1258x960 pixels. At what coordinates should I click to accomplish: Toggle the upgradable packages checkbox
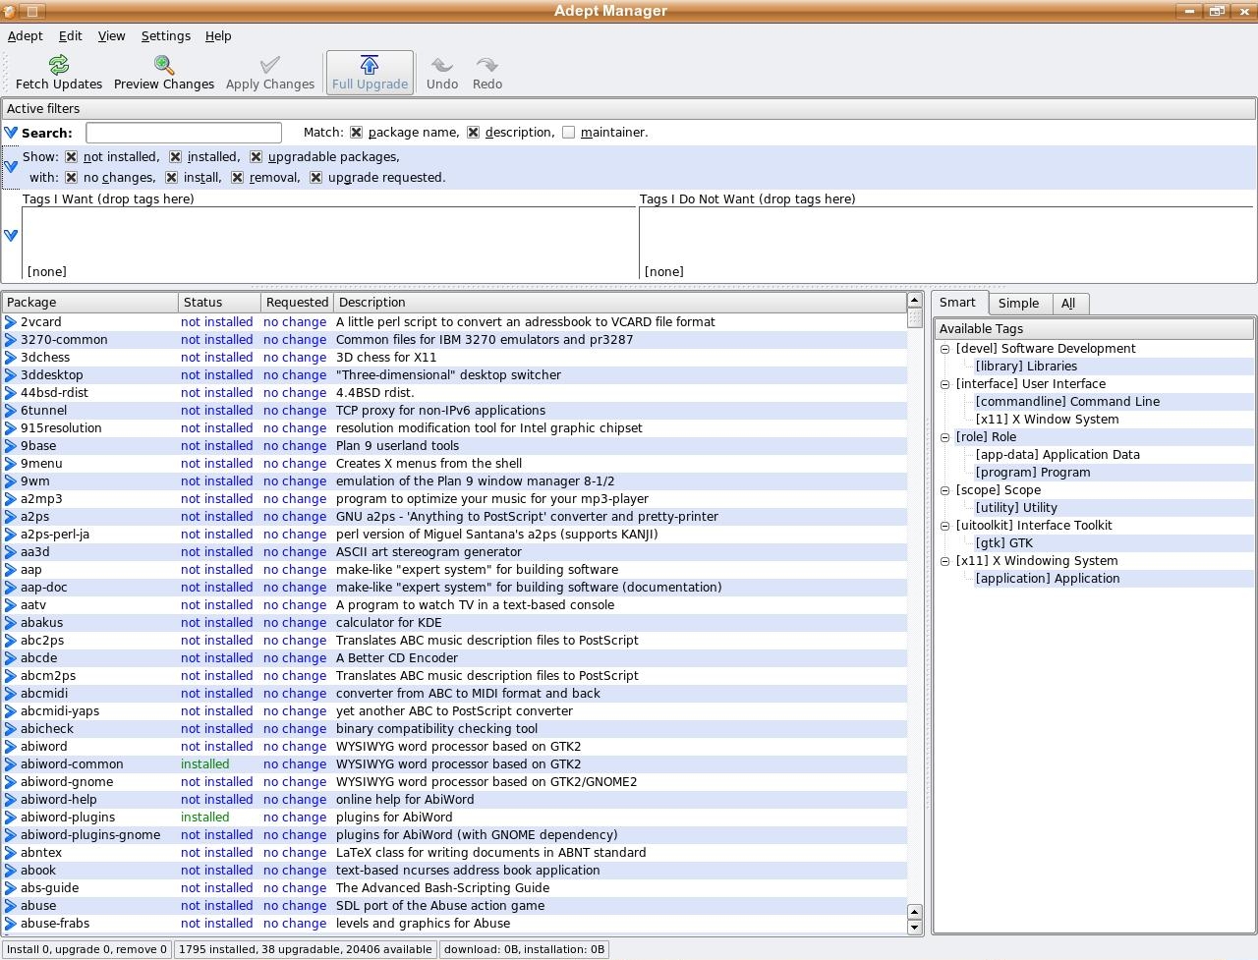coord(256,157)
